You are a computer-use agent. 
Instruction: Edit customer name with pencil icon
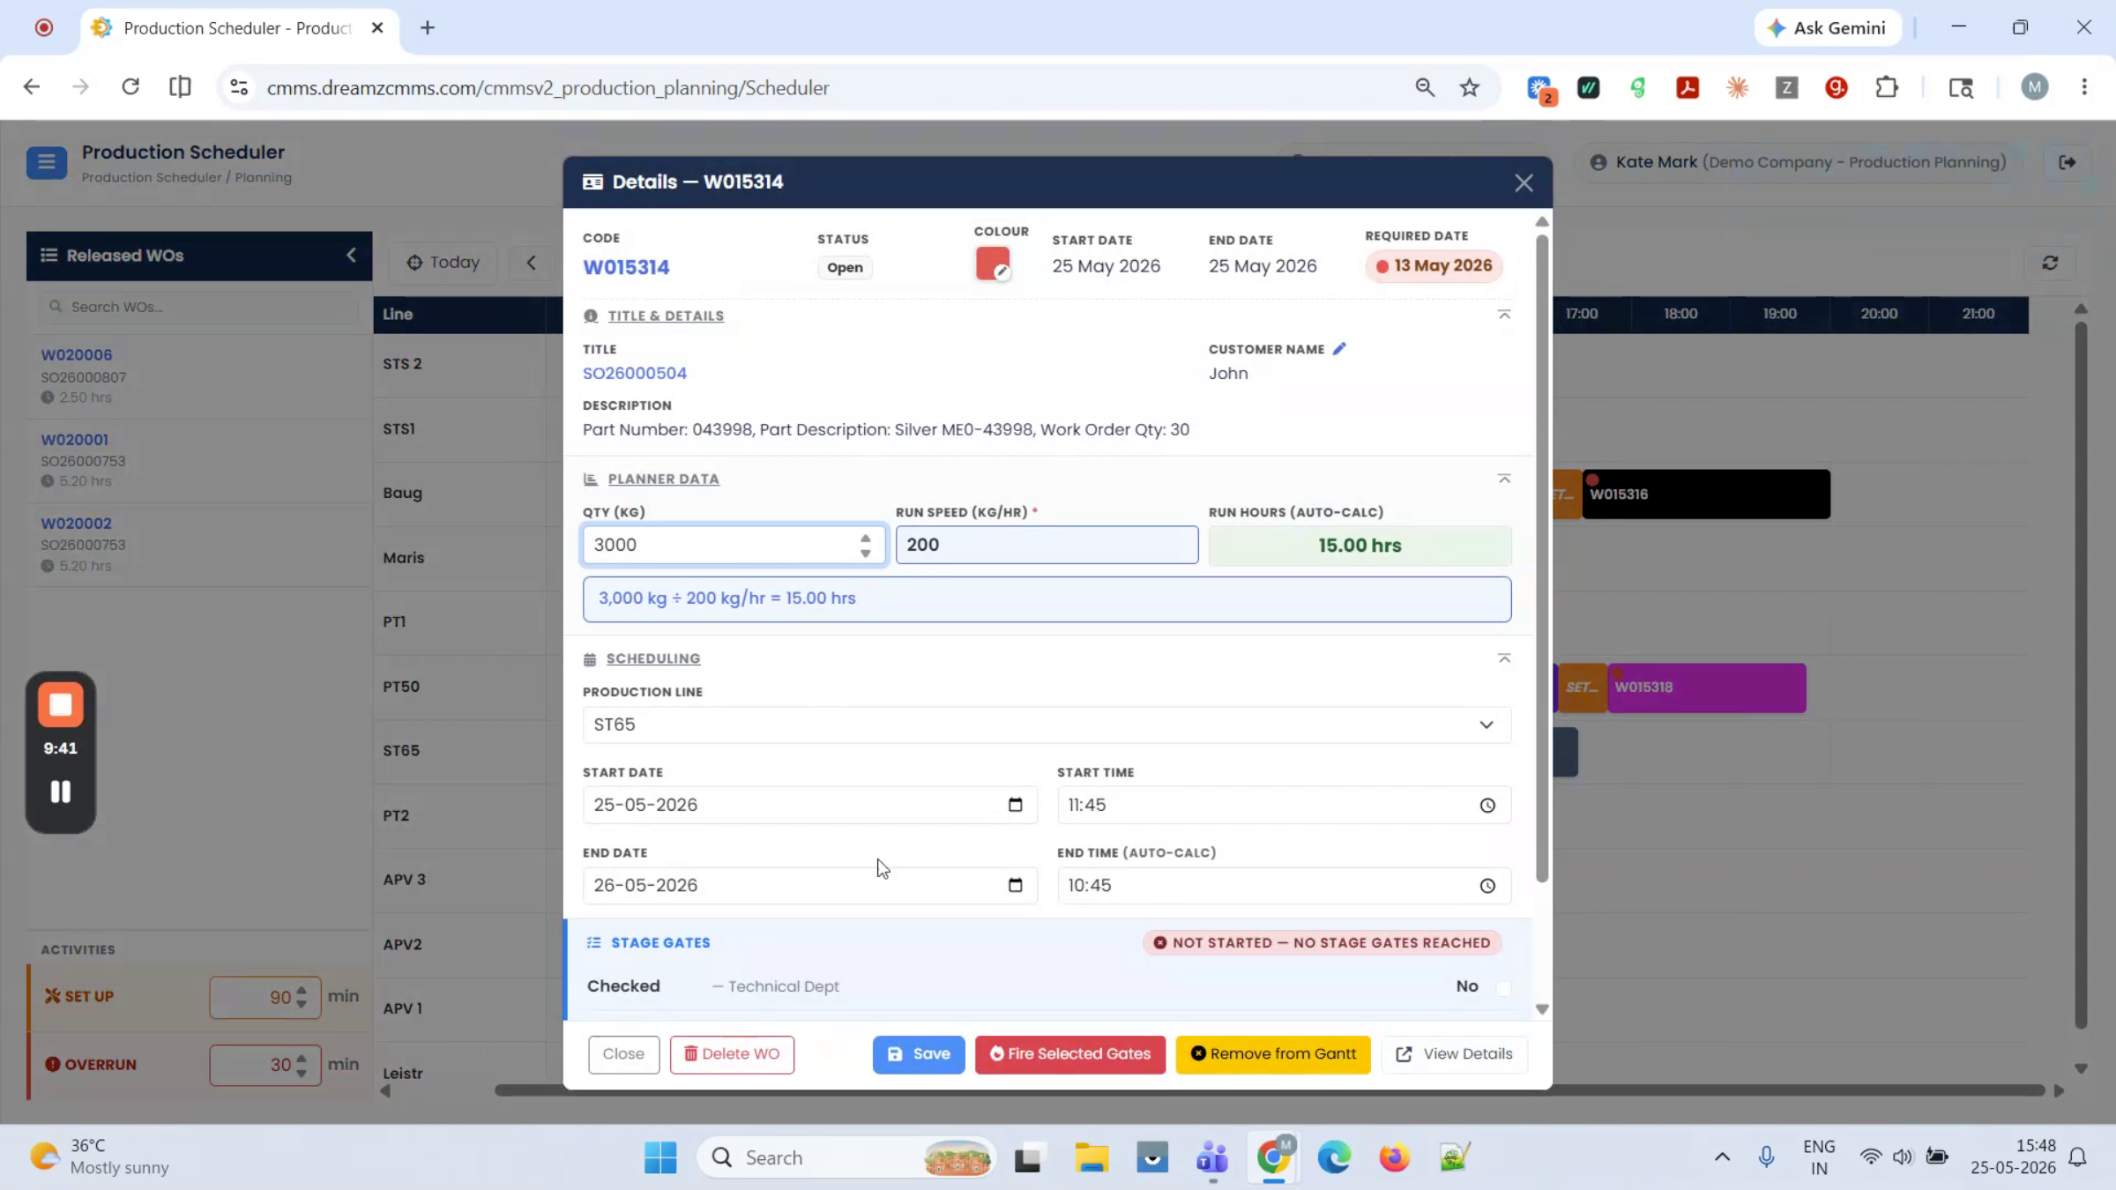[x=1339, y=348]
